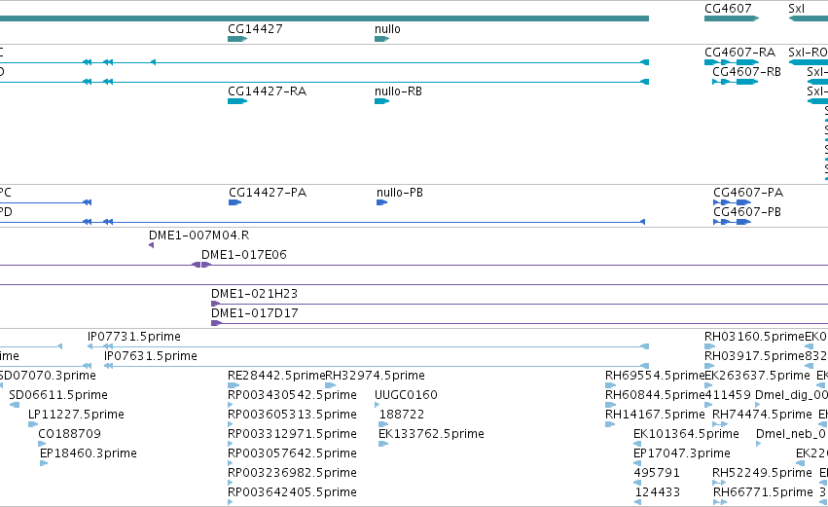828x507 pixels.
Task: Click the EP17047.3prime EST label
Action: click(682, 453)
